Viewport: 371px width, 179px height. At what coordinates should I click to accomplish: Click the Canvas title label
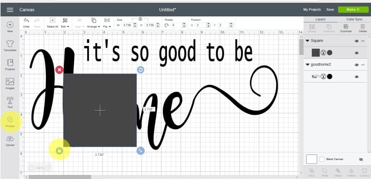pyautogui.click(x=27, y=10)
